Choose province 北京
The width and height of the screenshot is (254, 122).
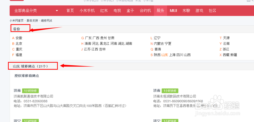19,44
